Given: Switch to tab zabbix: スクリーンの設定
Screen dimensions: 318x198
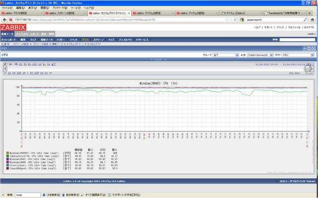Looking at the screenshot, I should [x=66, y=13].
